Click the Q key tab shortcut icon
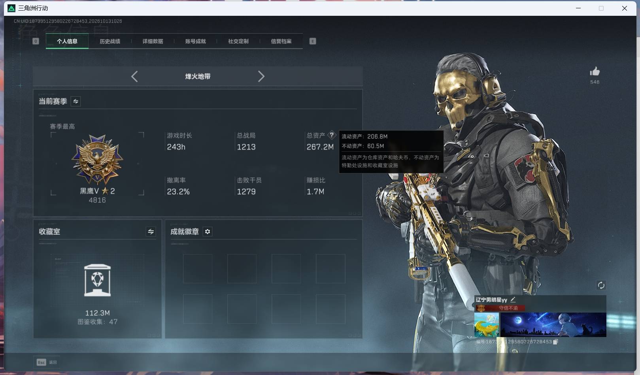Viewport: 640px width, 375px height. (x=36, y=41)
